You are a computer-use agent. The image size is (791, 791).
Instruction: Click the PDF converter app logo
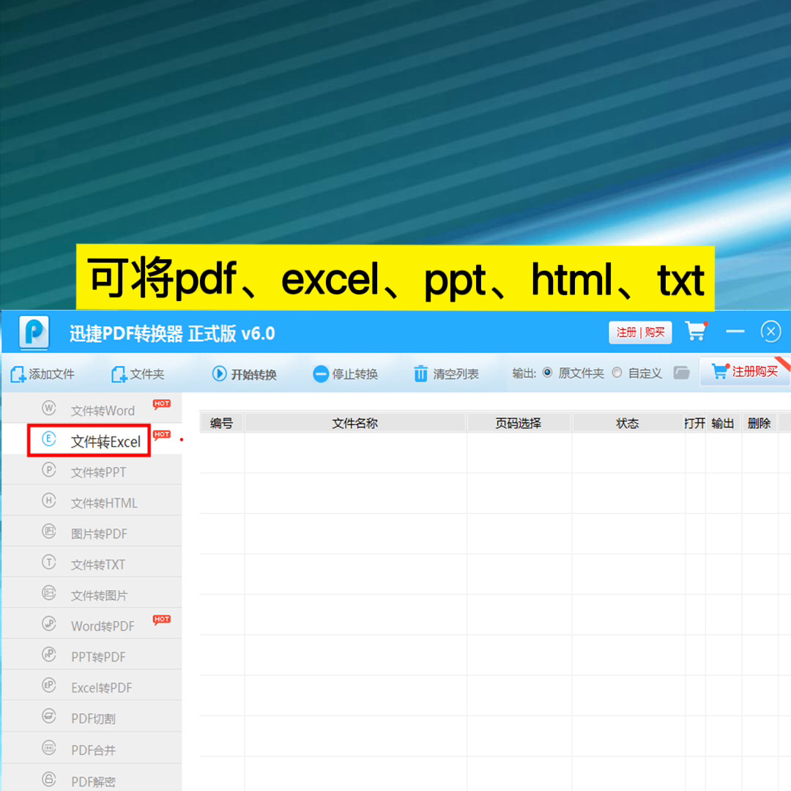(x=34, y=332)
